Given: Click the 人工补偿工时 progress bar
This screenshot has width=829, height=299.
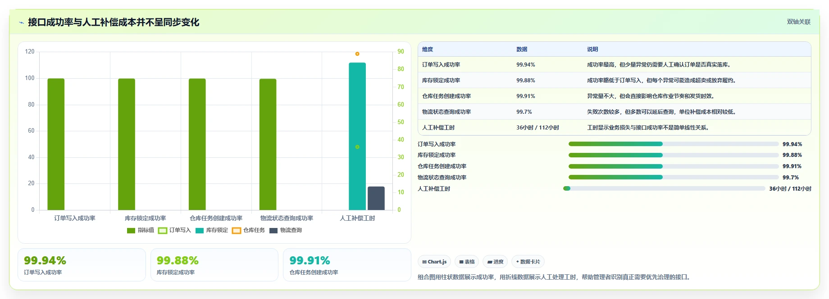Looking at the screenshot, I should click(x=664, y=188).
